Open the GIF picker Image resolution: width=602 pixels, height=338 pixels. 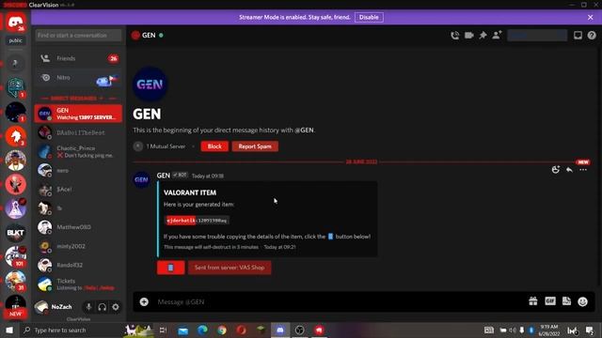[x=550, y=301]
